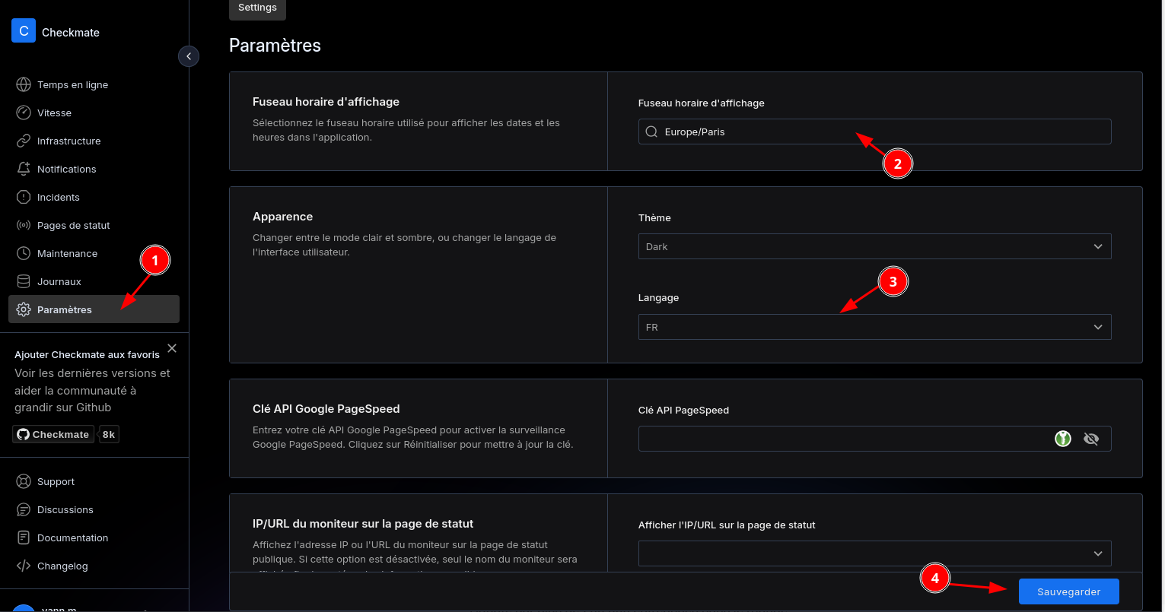Open Pages de statut broadcast icon
1165x612 pixels.
tap(24, 225)
